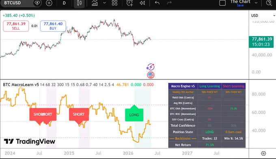The height and width of the screenshot is (159, 276).
Task: Click the 0.01 spread value
Action: click(x=34, y=26)
